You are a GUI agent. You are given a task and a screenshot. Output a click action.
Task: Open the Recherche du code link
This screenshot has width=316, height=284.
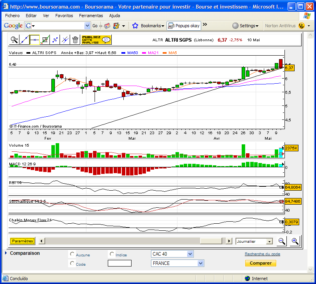(x=262, y=254)
